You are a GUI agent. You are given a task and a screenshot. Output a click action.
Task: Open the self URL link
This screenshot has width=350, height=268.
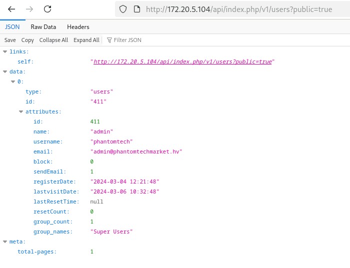(182, 61)
